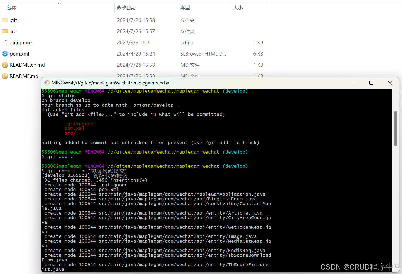Viewport: 402px width, 274px height.
Task: Click the 'create mode 100644 pom.xml' line
Action: [81, 190]
